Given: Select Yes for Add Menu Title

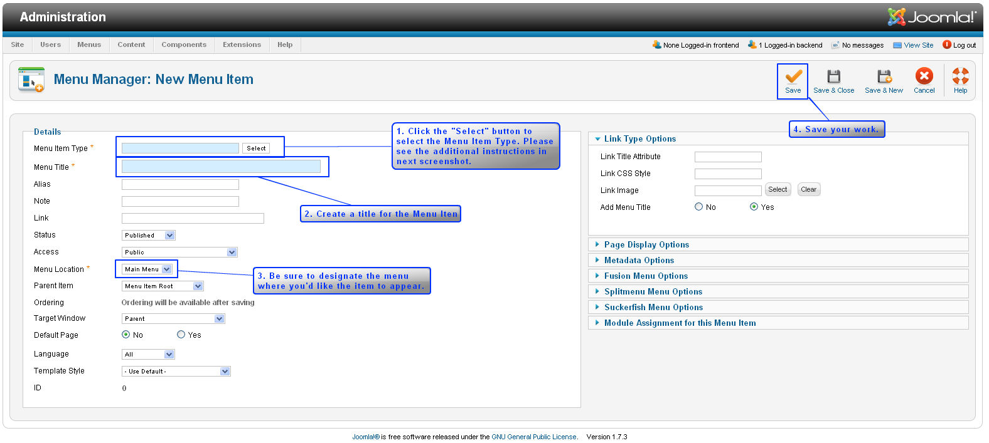Looking at the screenshot, I should (x=754, y=207).
